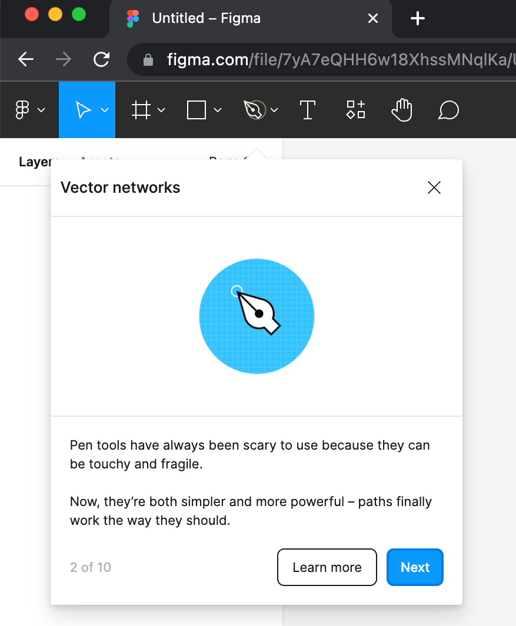This screenshot has height=626, width=516.
Task: Select the Untitled – Figma browser tab
Action: click(x=250, y=18)
